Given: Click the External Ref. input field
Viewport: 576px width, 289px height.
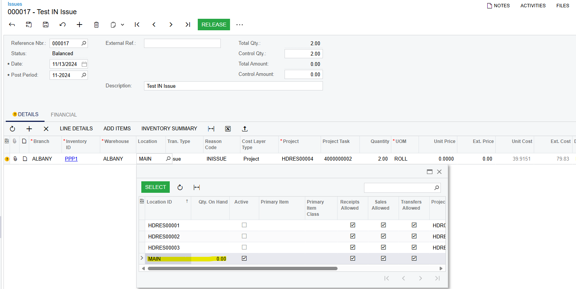Looking at the screenshot, I should (182, 43).
